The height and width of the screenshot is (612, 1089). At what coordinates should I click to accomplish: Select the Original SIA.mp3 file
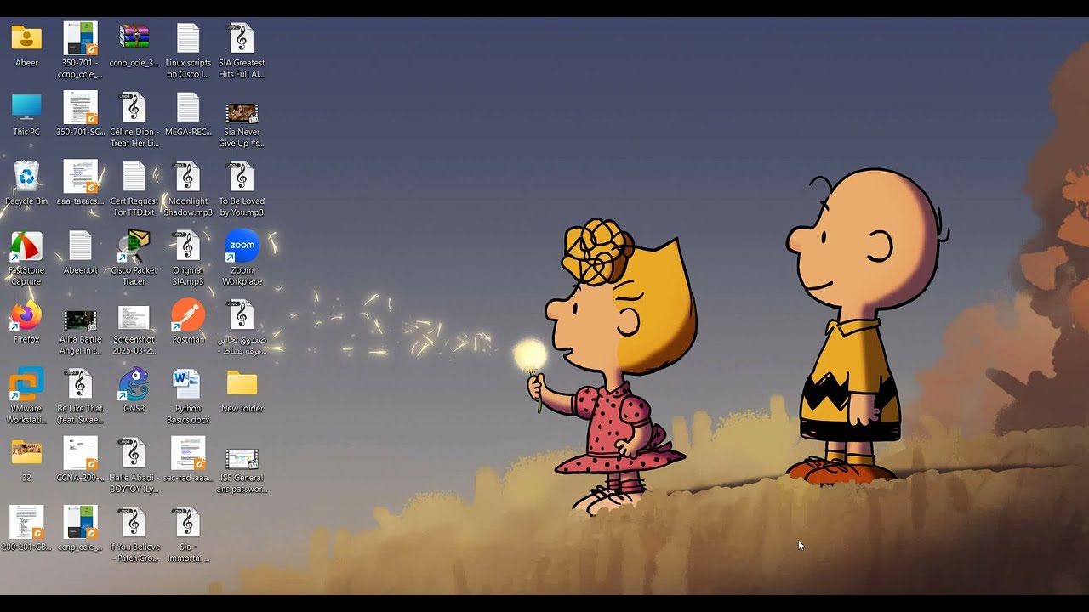pos(188,246)
